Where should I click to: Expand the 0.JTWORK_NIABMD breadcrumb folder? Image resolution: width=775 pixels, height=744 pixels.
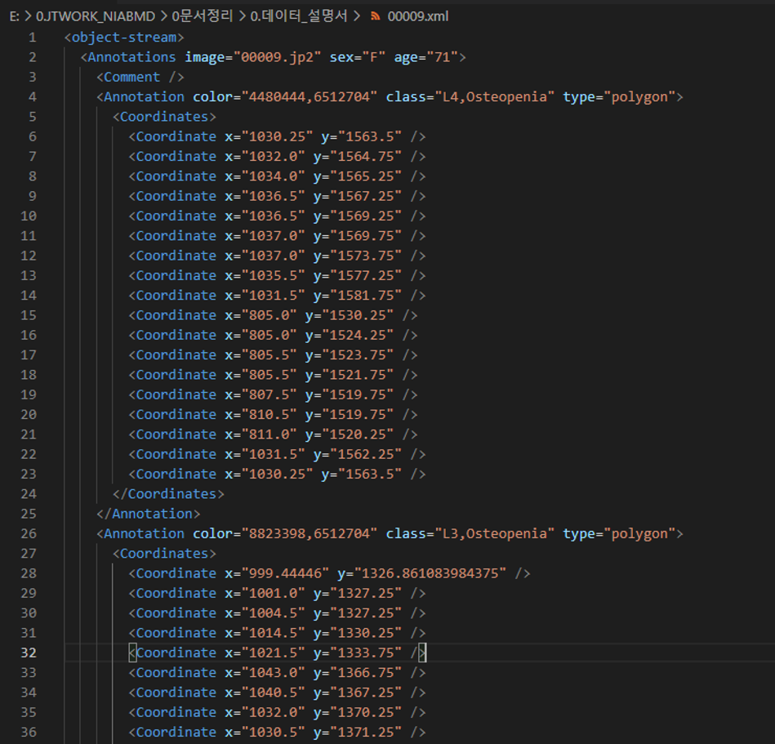coord(95,16)
